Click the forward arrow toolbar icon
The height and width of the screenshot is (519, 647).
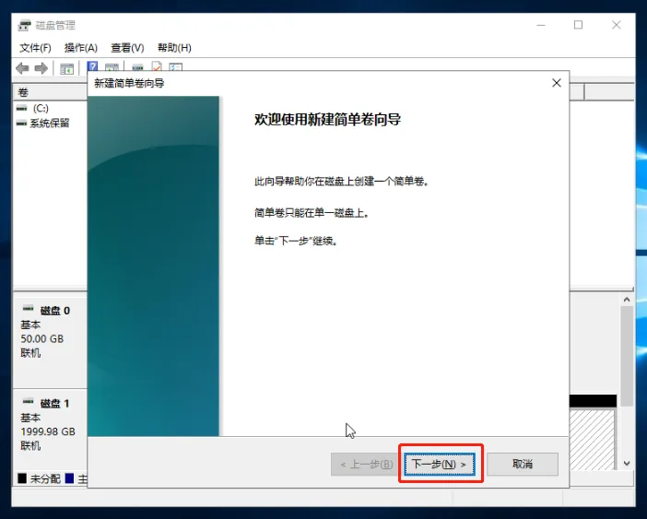[x=41, y=68]
